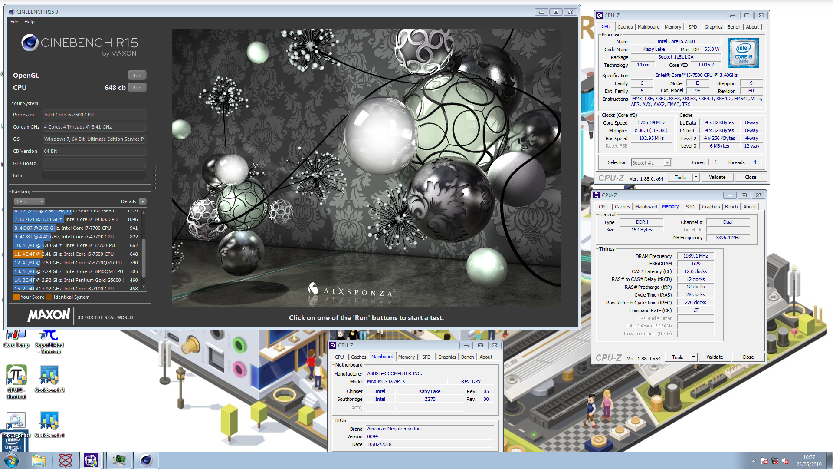Viewport: 833px width, 469px height.
Task: Click the network tray icon
Action: (775, 461)
